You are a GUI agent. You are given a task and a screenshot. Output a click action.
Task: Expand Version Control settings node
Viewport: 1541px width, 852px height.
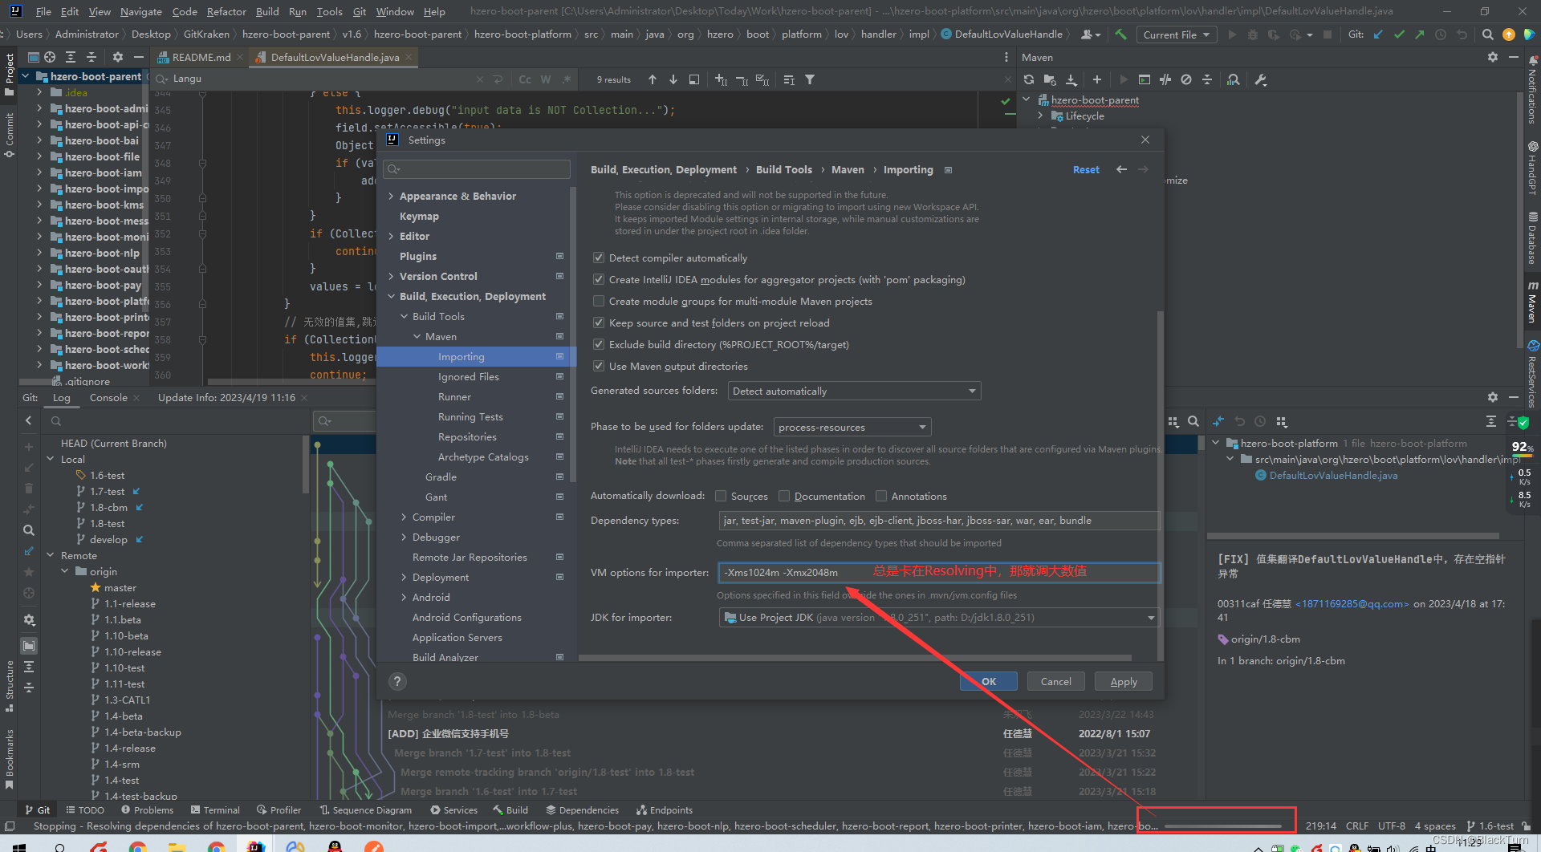[x=391, y=276]
